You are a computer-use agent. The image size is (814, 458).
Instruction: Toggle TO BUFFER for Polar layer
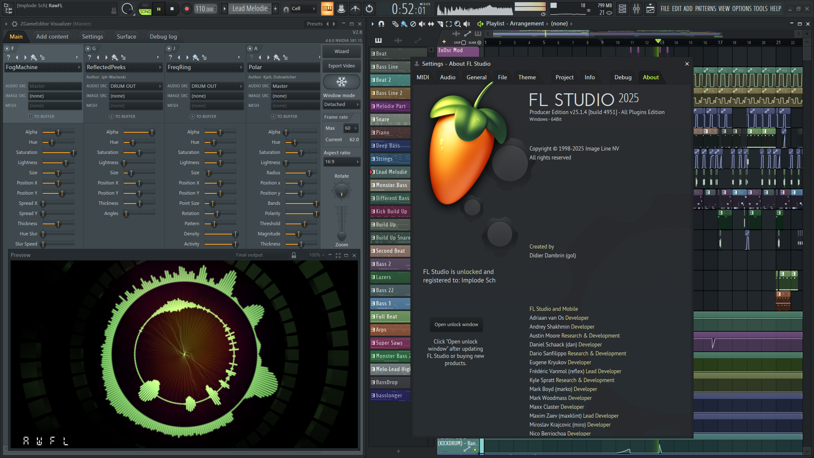coord(273,116)
